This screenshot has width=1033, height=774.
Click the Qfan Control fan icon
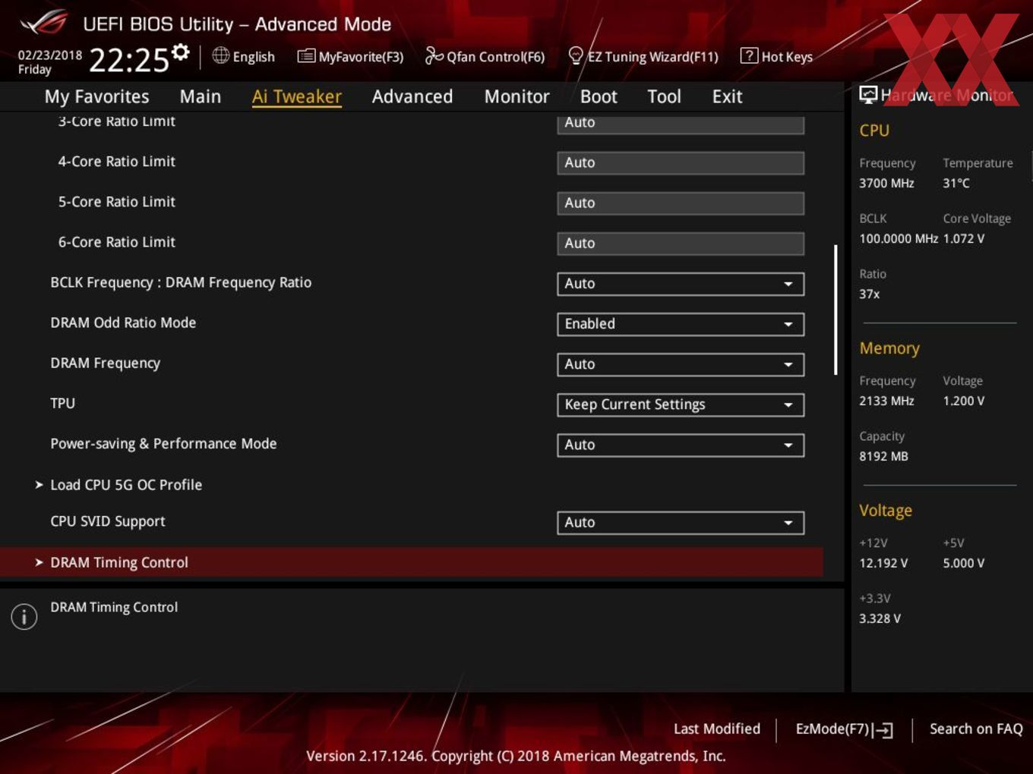434,55
